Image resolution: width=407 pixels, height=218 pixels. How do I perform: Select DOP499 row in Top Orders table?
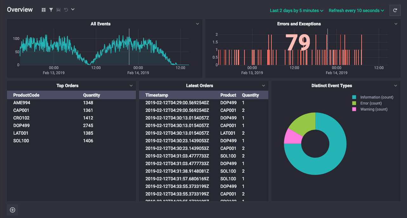pyautogui.click(x=71, y=125)
